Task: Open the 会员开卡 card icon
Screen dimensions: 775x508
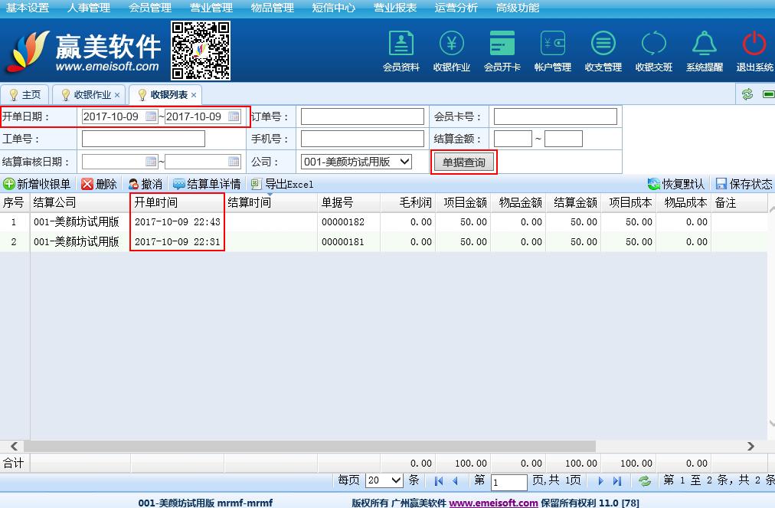Action: 502,44
